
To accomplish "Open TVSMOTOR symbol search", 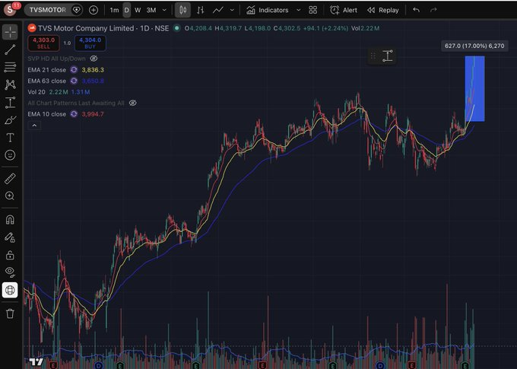I will pyautogui.click(x=47, y=10).
